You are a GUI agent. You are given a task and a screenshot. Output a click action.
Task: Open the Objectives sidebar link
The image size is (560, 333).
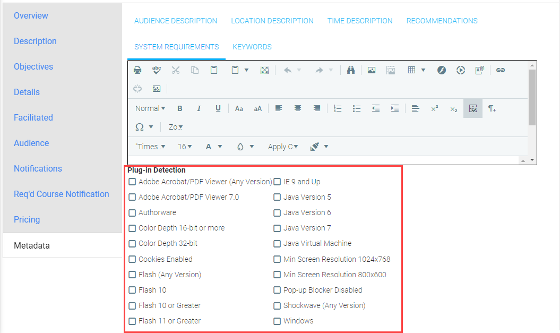click(33, 66)
